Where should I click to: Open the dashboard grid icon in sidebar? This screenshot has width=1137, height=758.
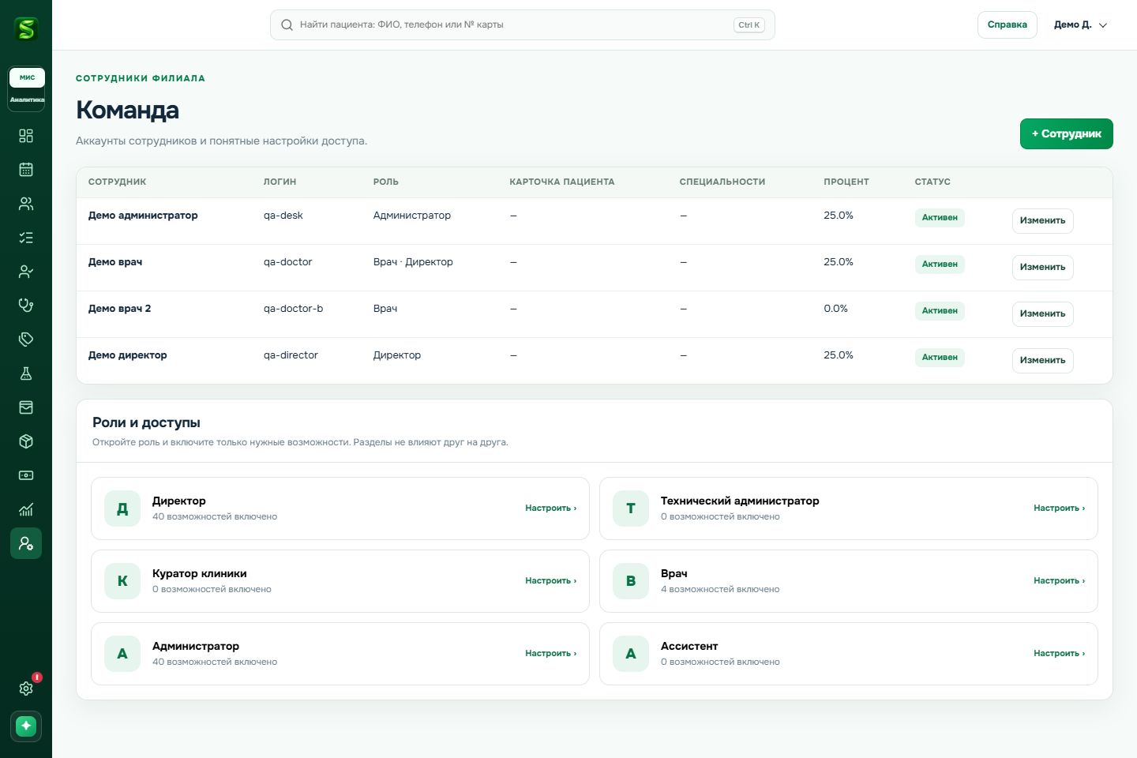(x=26, y=136)
